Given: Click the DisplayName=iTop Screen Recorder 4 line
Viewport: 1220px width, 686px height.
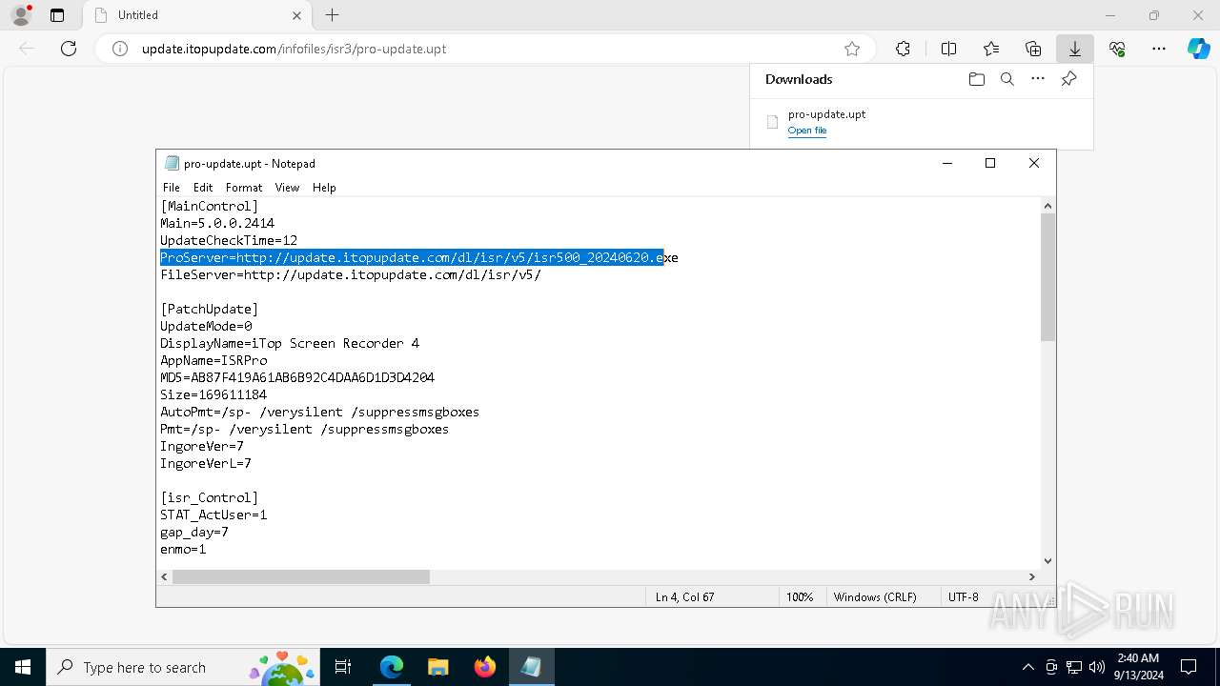Looking at the screenshot, I should pos(290,343).
